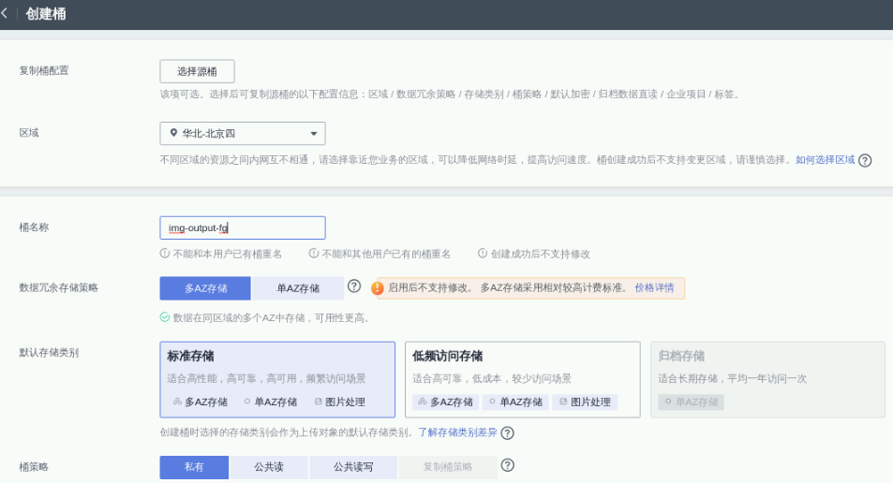Click help icon next to 如何选择区域
The height and width of the screenshot is (483, 893).
click(865, 160)
